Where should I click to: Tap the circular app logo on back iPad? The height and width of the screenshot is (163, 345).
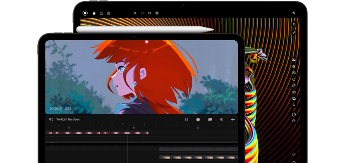[x=85, y=13]
